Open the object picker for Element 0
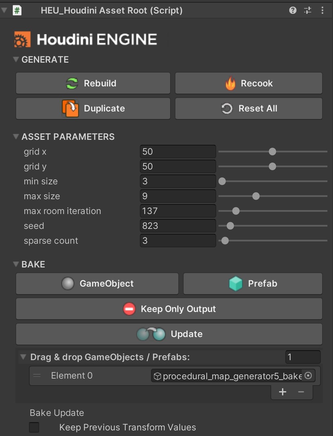This screenshot has width=333, height=436. [308, 376]
